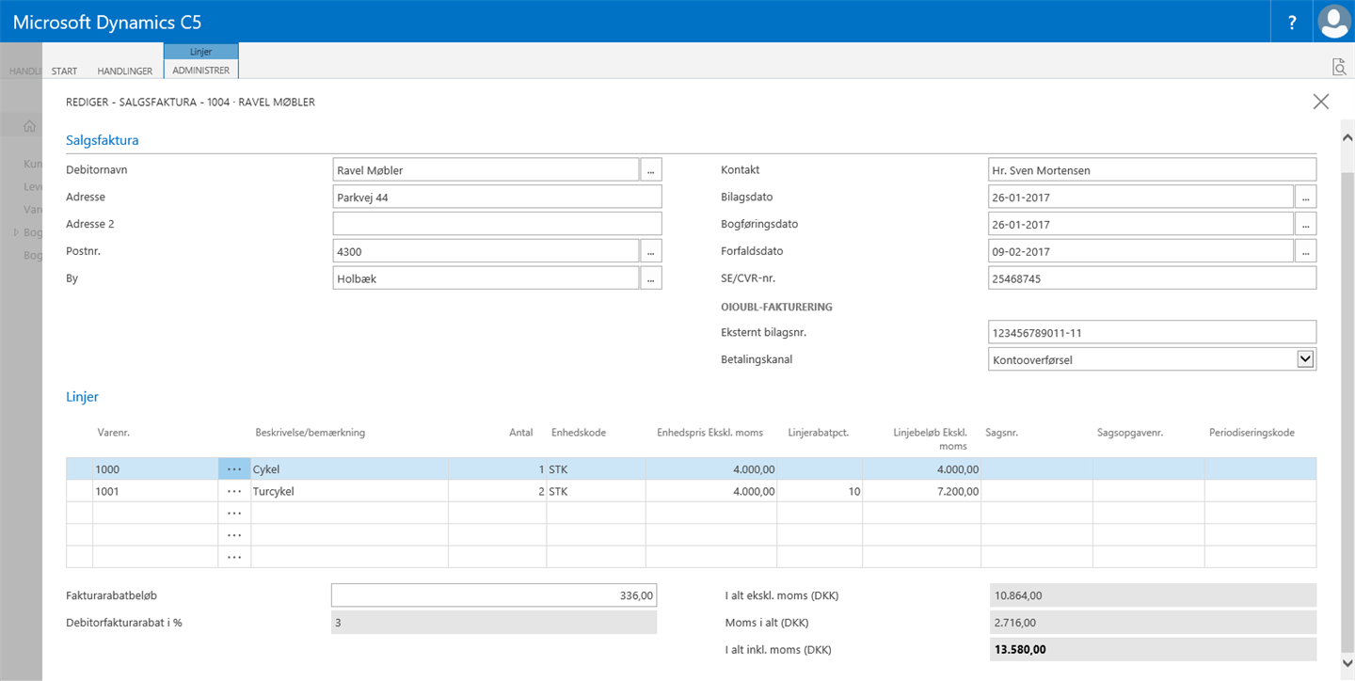The image size is (1355, 681).
Task: Open lookup button next to Debitornavn
Action: (651, 170)
